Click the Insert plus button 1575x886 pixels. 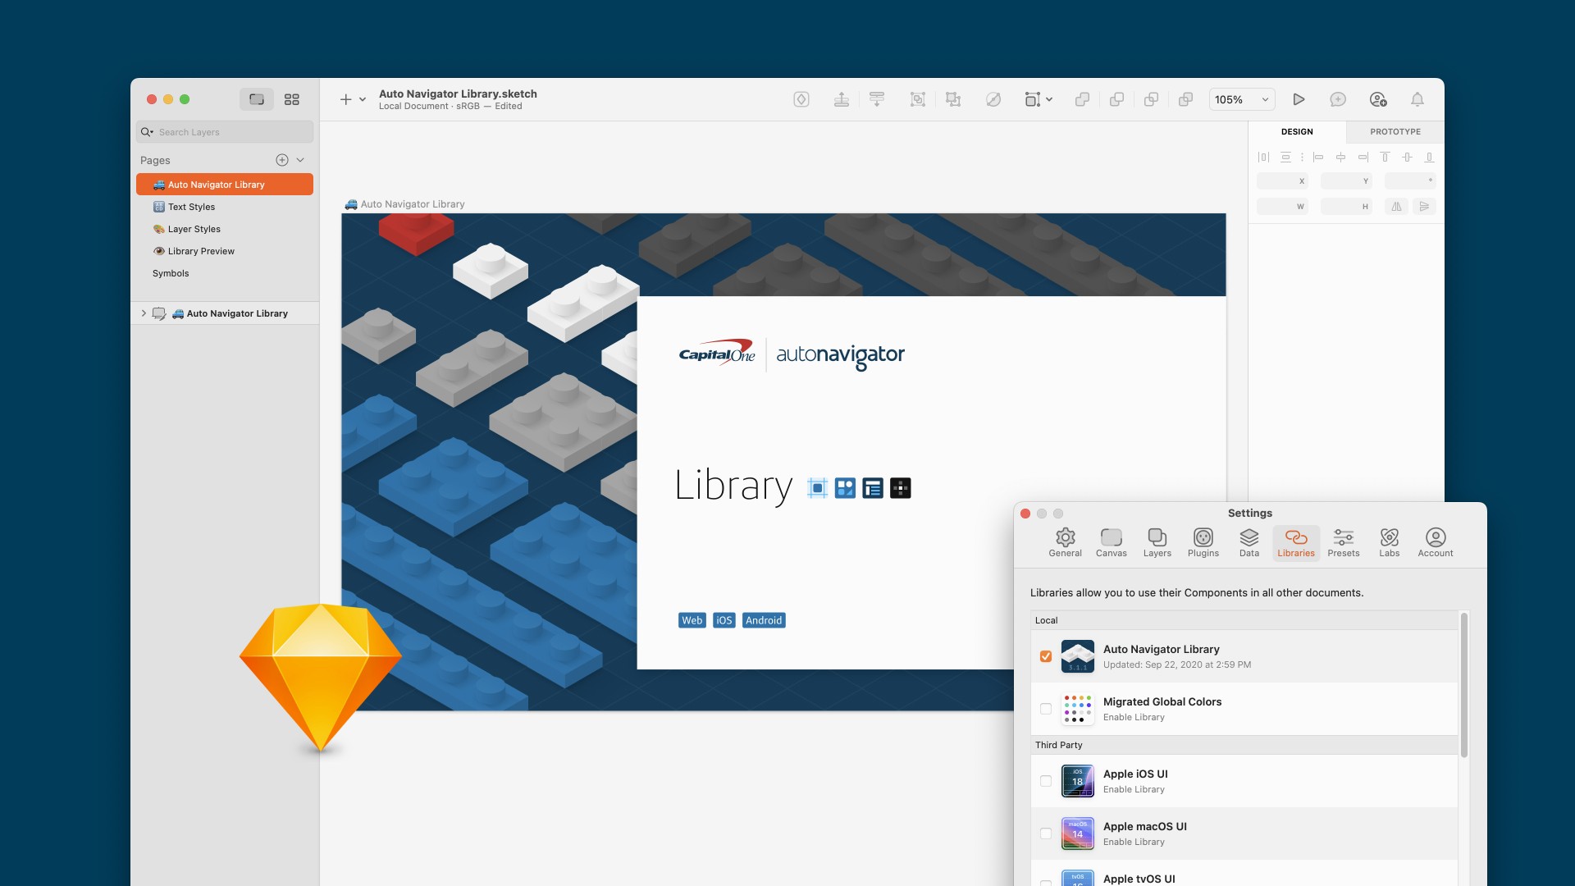[x=345, y=99]
